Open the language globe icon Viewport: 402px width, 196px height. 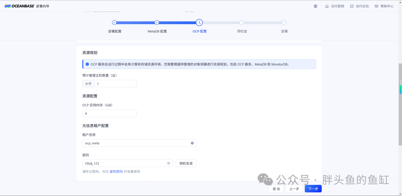[x=315, y=6]
